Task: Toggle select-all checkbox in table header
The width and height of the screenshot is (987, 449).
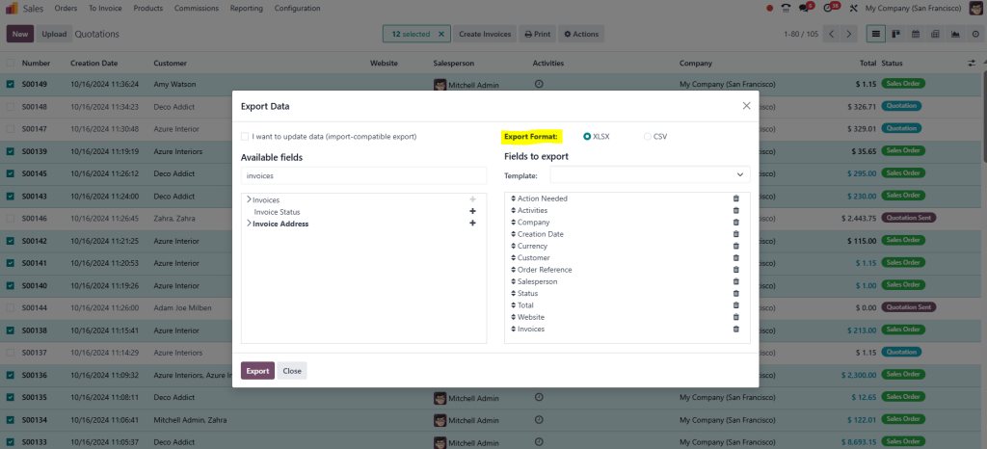Action: [10, 63]
